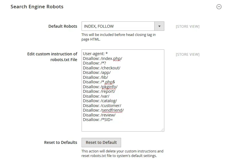Screen dimensions: 229x159
Task: Click the 'Edit custom instruction of robots.txt File' label
Action: coord(52,57)
